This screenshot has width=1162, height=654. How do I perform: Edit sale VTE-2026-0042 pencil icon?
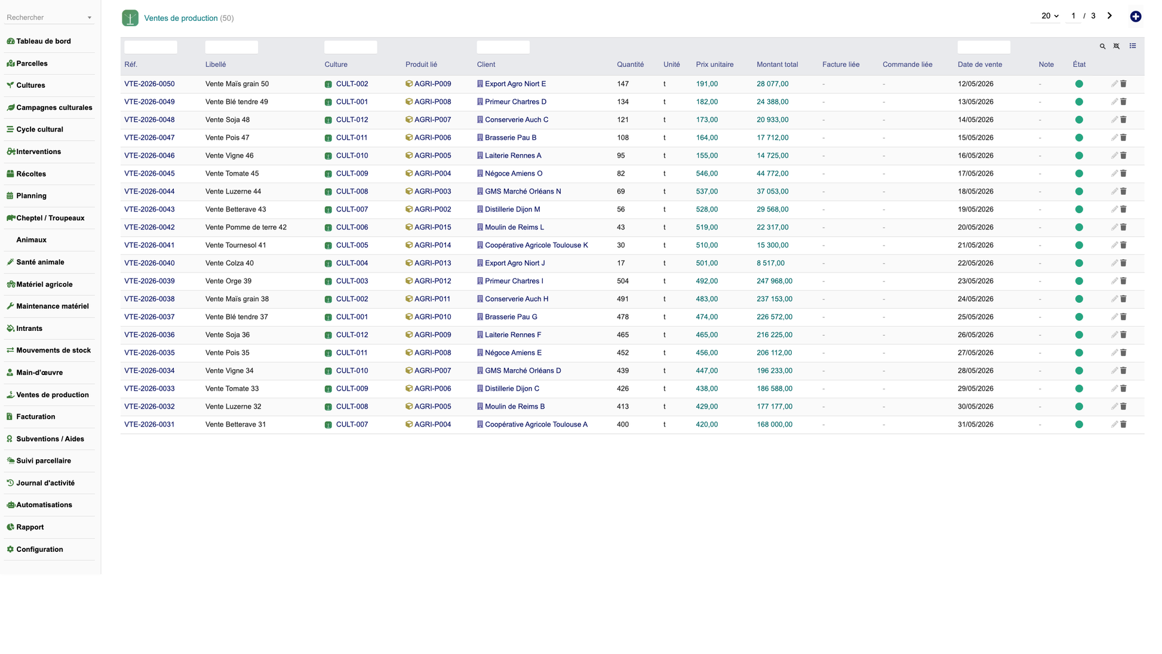1114,228
